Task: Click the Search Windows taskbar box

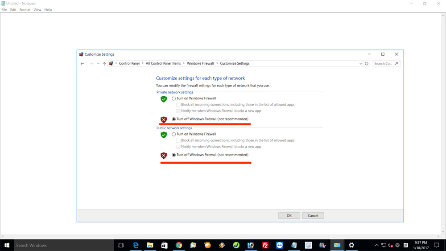Action: (x=64, y=245)
